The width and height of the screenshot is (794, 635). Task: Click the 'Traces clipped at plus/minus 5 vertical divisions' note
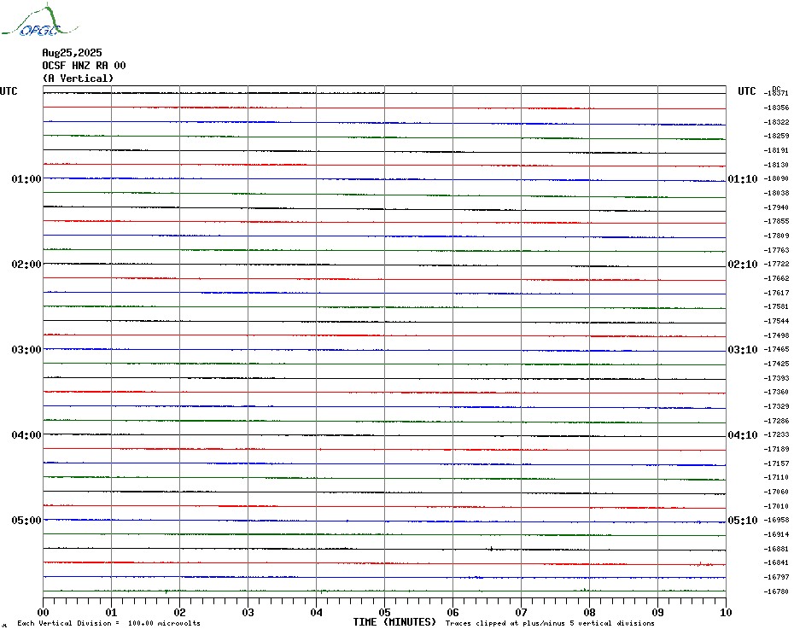[550, 623]
